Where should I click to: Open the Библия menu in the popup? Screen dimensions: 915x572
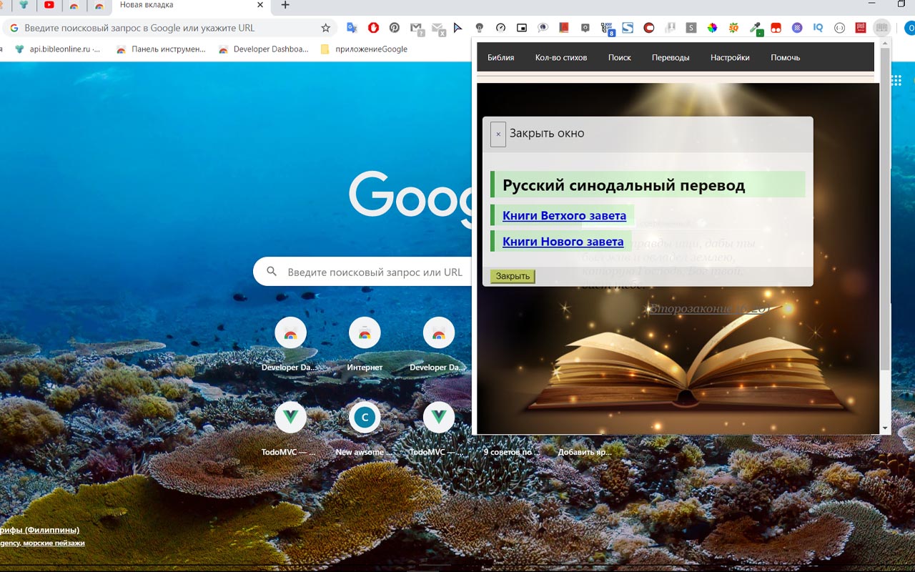500,57
